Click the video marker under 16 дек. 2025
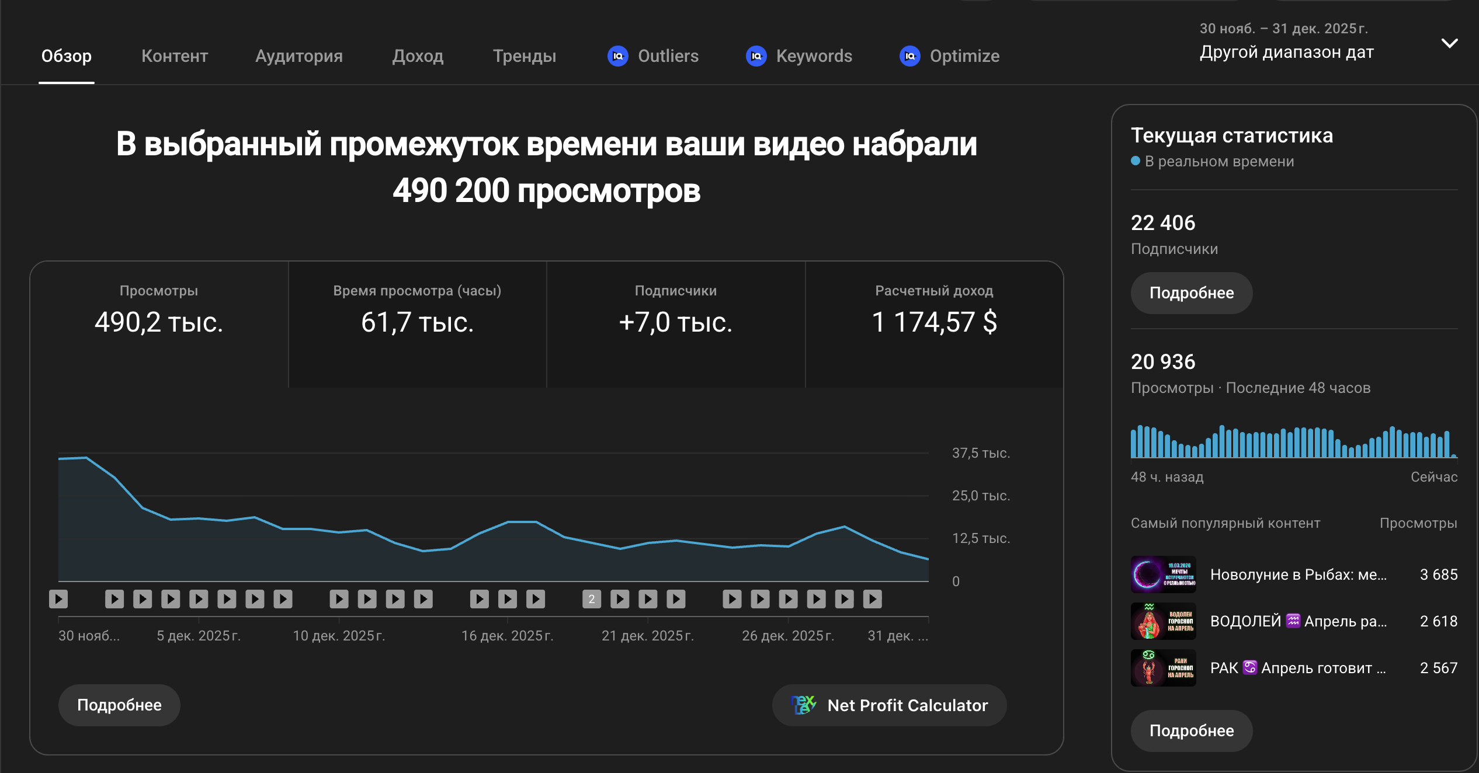 pos(507,599)
